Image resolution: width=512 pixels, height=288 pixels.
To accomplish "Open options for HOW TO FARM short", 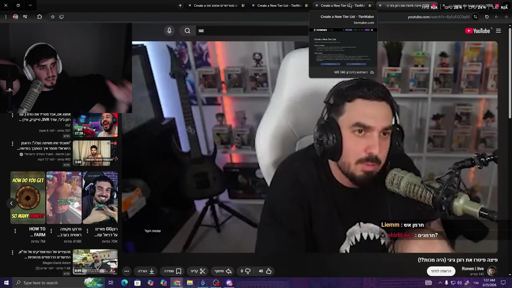I will (15, 231).
